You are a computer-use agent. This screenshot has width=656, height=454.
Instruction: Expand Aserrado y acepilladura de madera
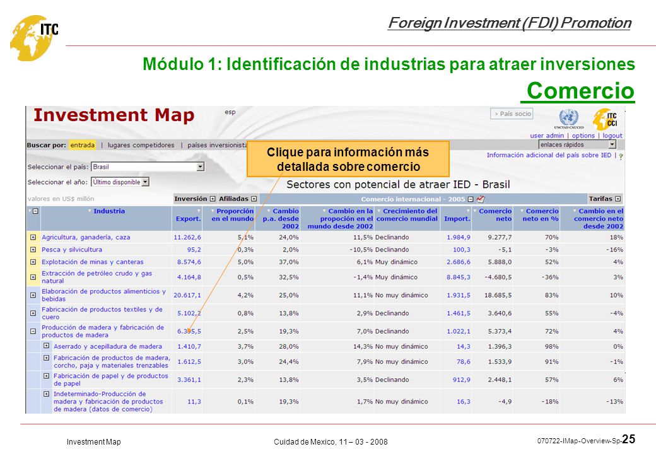coord(47,346)
